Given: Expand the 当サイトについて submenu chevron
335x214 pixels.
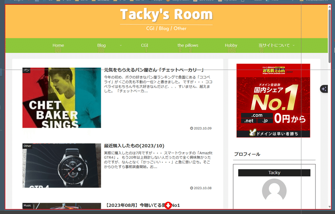Looking at the screenshot, I should click(294, 45).
